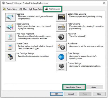This screenshot has width=108, height=98.
Task: Click the printer icon in title bar
Action: tap(3, 3)
